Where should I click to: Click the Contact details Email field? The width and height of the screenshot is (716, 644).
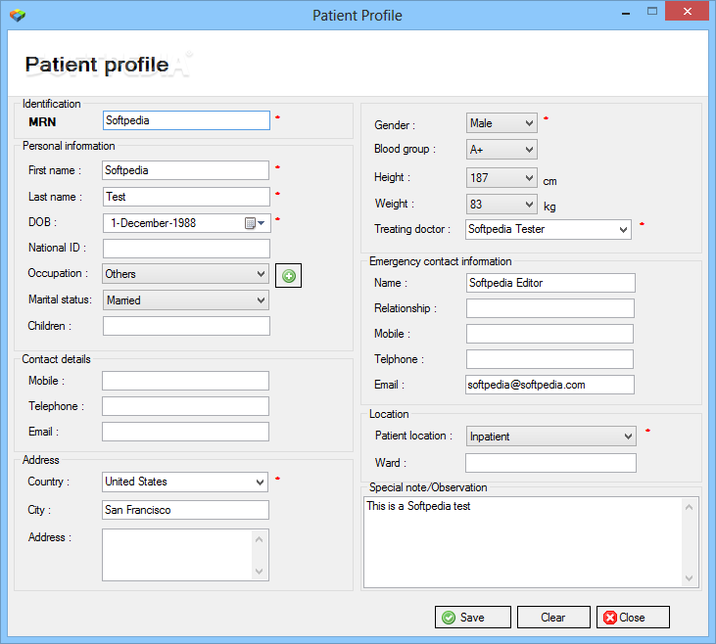[185, 432]
